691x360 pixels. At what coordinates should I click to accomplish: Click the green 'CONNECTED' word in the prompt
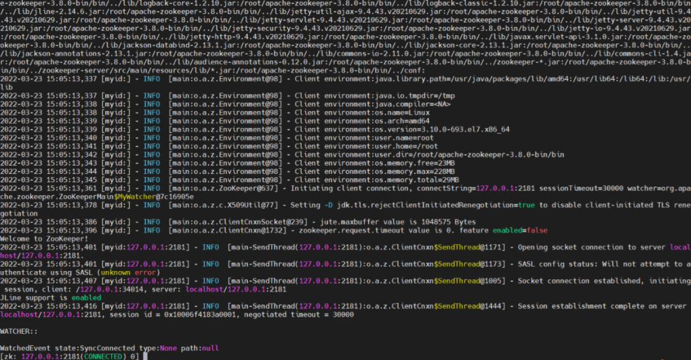[103, 356]
